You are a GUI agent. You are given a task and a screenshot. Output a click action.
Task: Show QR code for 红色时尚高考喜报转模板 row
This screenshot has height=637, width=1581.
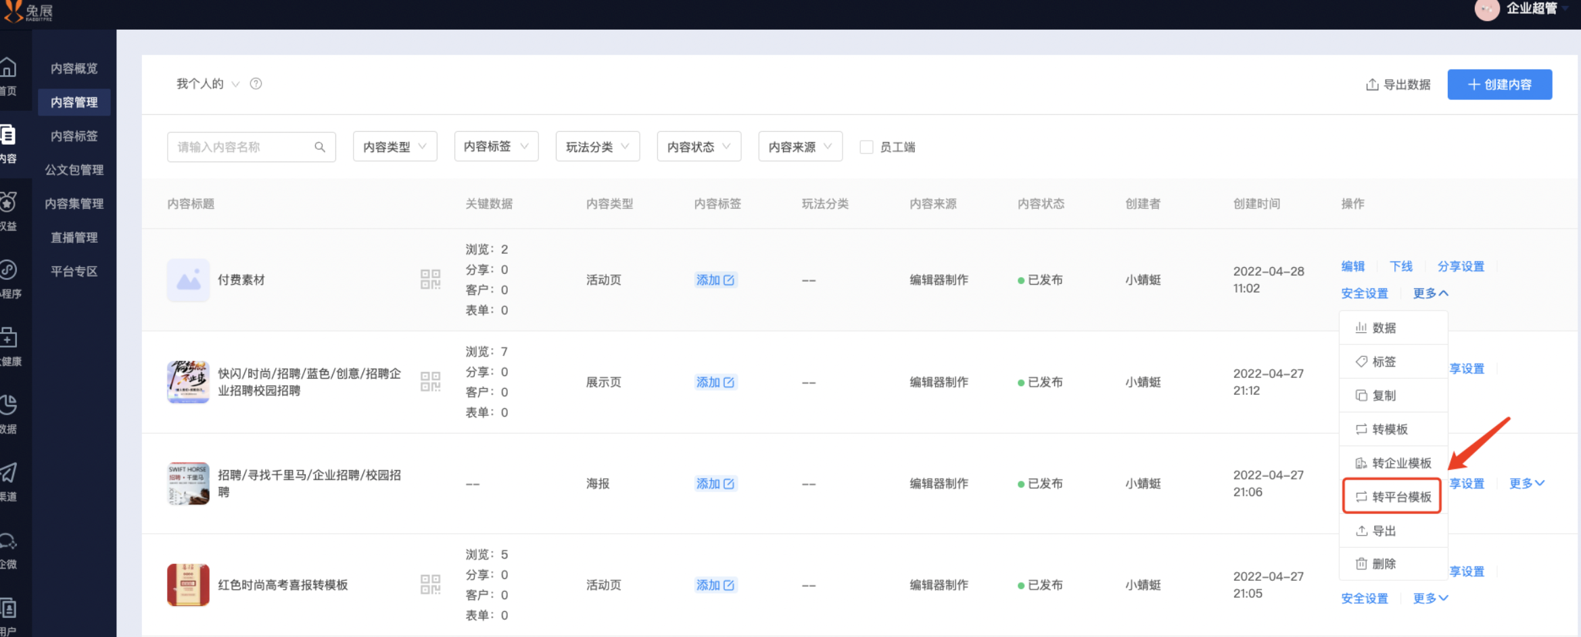click(430, 584)
